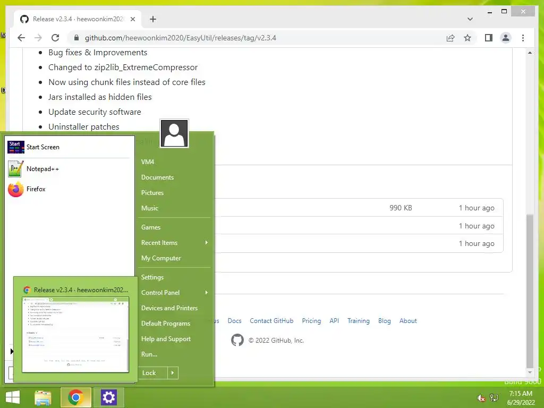Open About footer link
This screenshot has width=544, height=408.
pyautogui.click(x=408, y=321)
